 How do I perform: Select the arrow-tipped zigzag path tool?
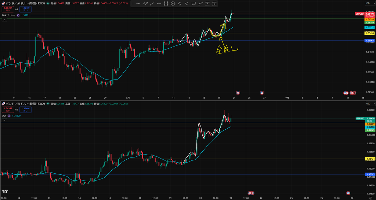click(x=145, y=3)
